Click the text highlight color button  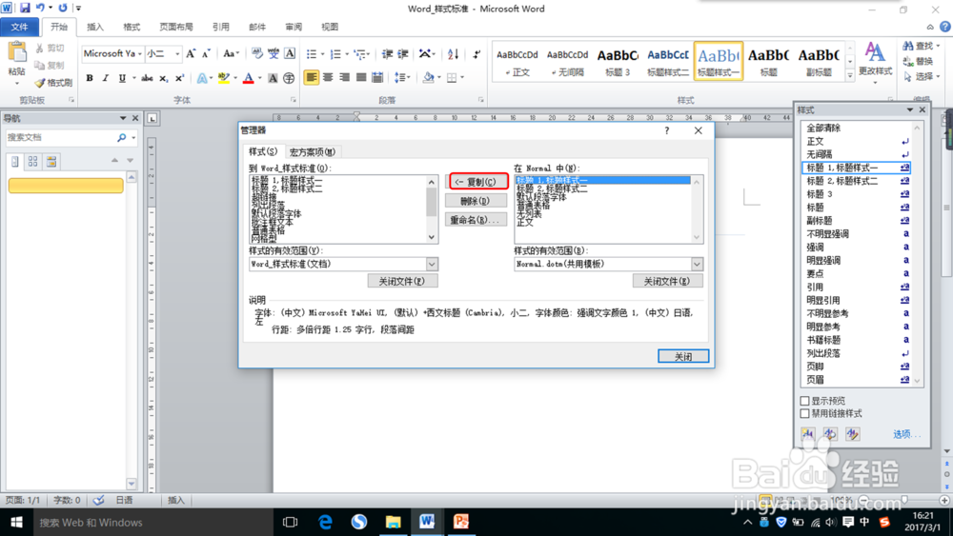pyautogui.click(x=223, y=78)
